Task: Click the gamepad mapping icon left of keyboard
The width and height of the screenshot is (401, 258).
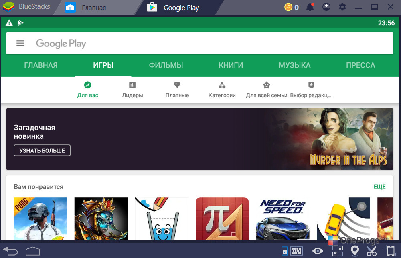Action: point(284,251)
